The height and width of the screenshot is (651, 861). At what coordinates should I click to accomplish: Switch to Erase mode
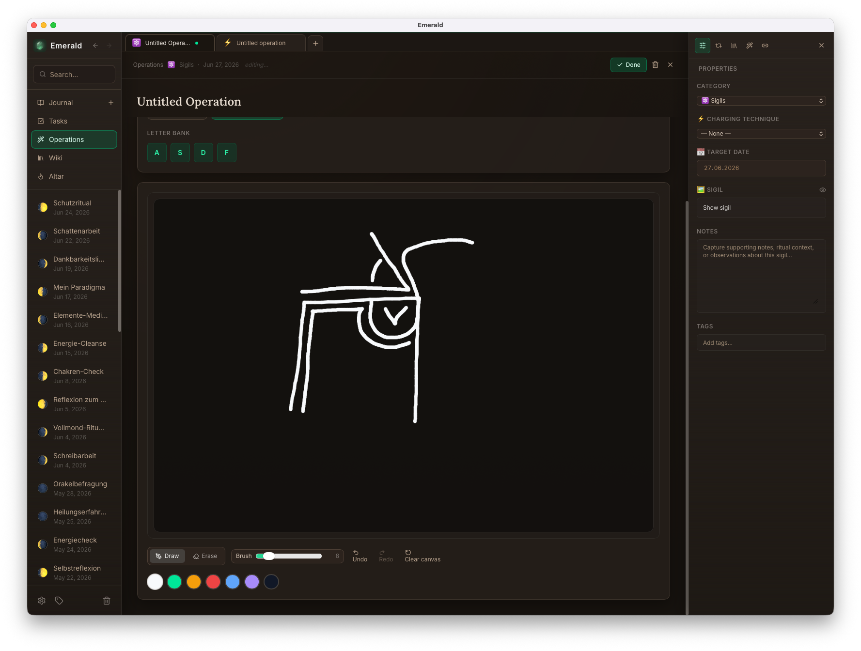click(205, 556)
